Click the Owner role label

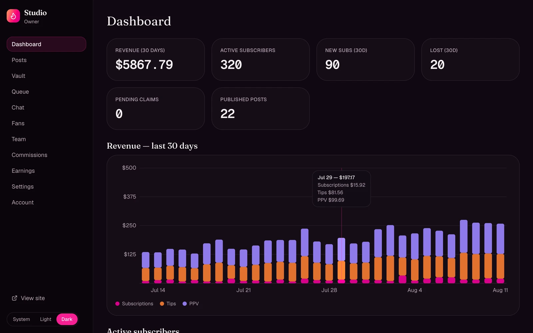tap(32, 22)
